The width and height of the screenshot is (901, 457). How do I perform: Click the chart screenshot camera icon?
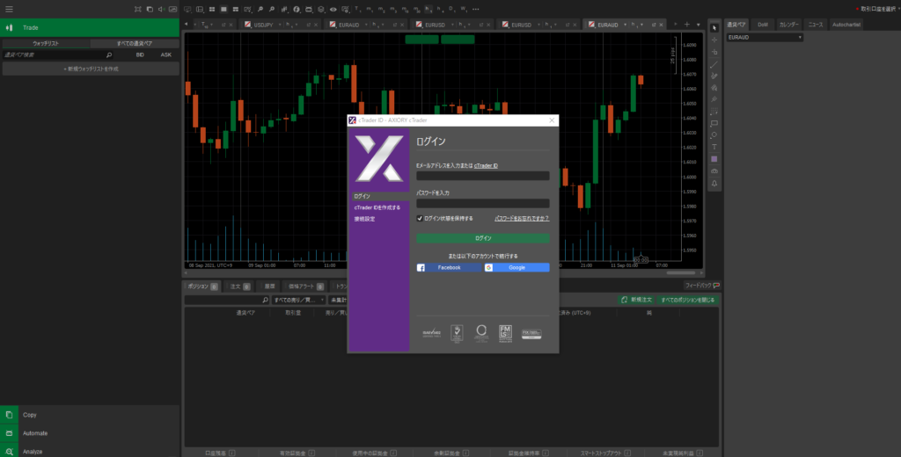click(714, 171)
